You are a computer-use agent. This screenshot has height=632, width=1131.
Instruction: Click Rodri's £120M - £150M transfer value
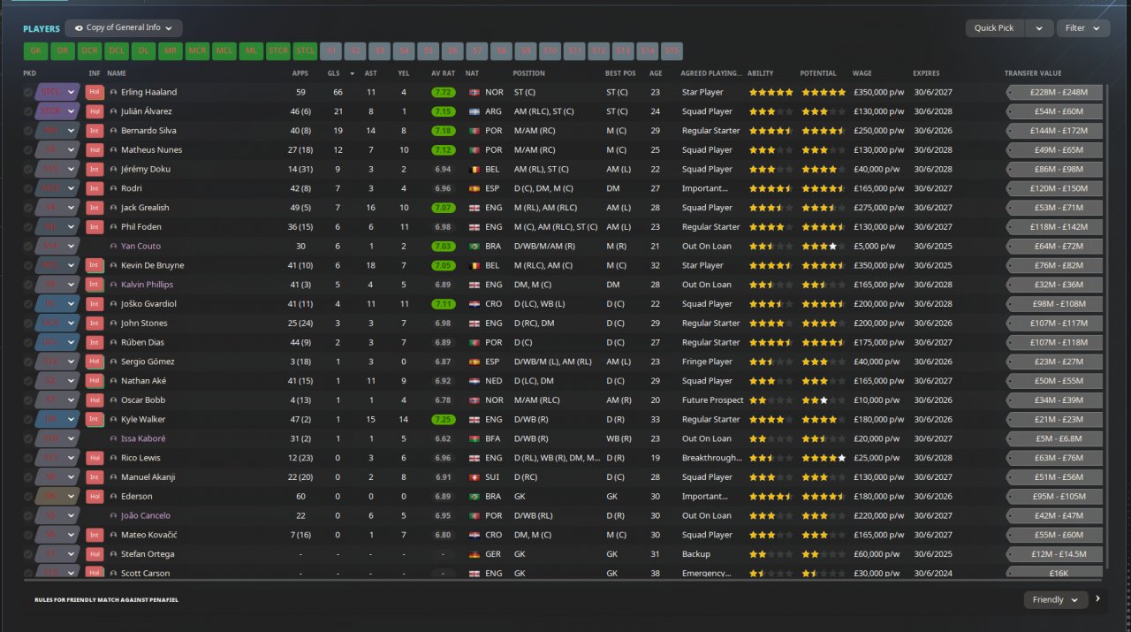[1054, 188]
